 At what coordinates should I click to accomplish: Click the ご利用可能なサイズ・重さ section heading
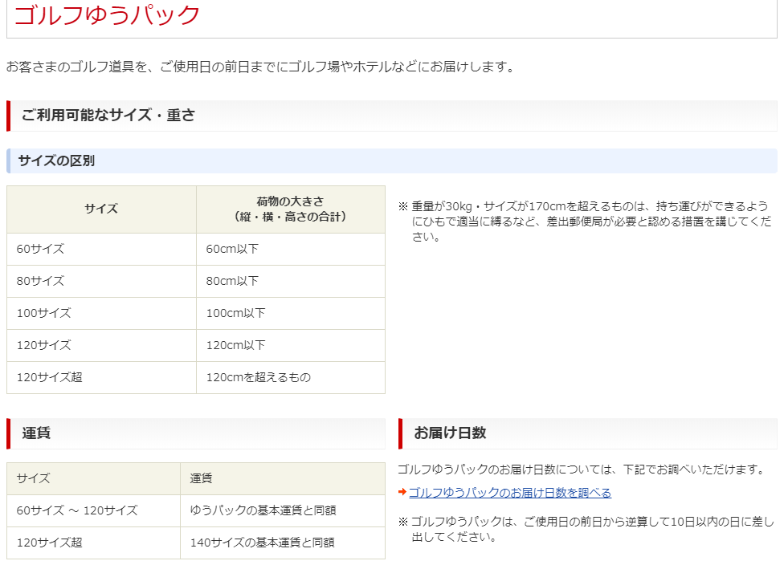tap(108, 116)
